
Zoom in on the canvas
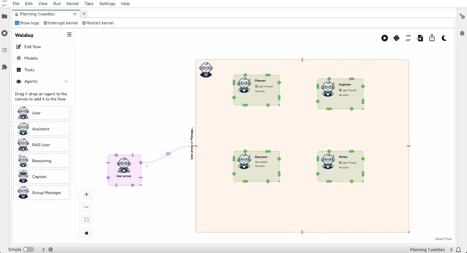tap(86, 194)
